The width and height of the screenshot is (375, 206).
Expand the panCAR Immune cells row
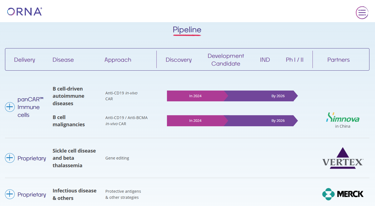coord(10,107)
